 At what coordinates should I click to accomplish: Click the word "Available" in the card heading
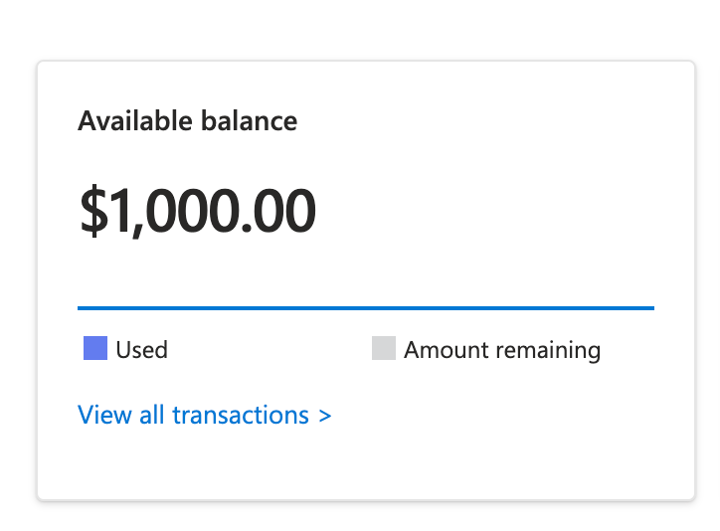tap(134, 121)
